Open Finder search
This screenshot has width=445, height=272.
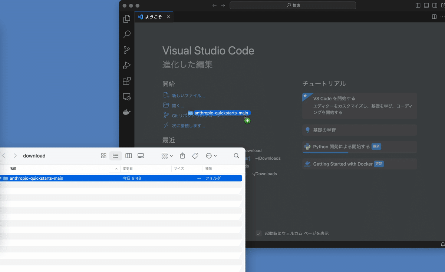coord(237,156)
